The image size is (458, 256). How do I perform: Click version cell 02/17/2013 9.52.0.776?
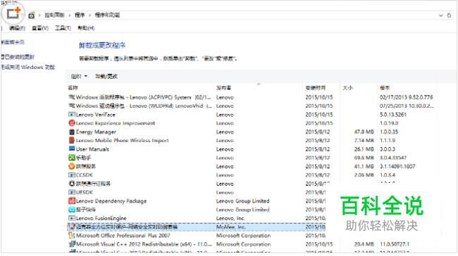click(x=407, y=97)
